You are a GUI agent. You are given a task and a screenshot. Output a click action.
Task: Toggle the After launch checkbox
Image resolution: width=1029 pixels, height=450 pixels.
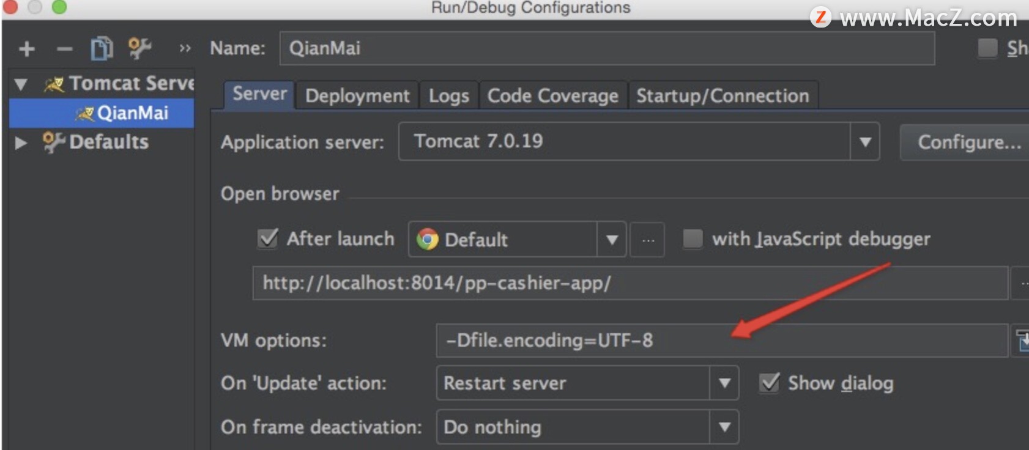click(x=267, y=238)
